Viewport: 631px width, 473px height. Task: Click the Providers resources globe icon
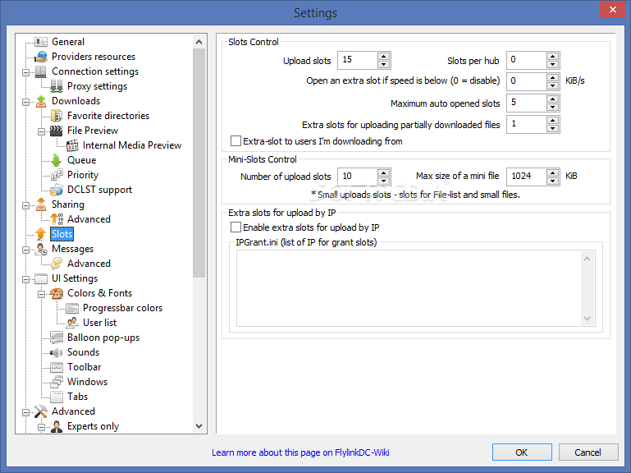pyautogui.click(x=41, y=57)
